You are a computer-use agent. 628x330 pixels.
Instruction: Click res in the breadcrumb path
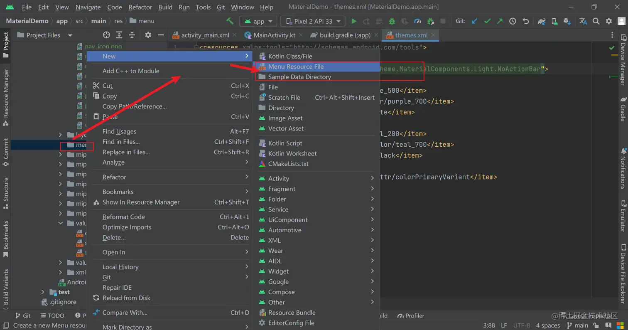tap(118, 21)
